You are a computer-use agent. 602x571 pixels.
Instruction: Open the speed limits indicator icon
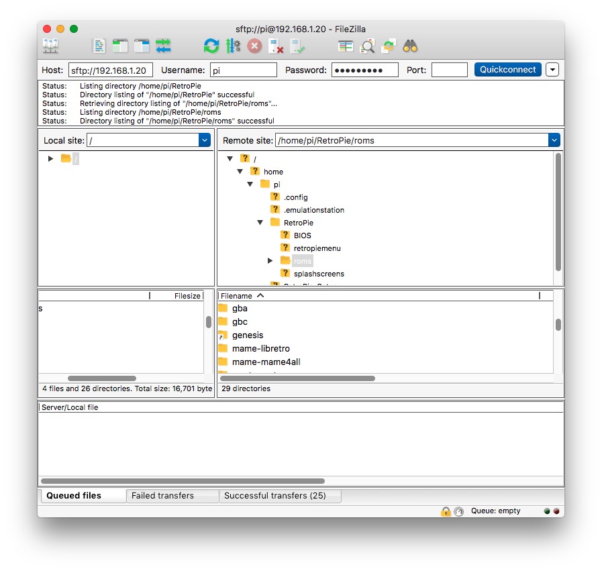coord(459,511)
